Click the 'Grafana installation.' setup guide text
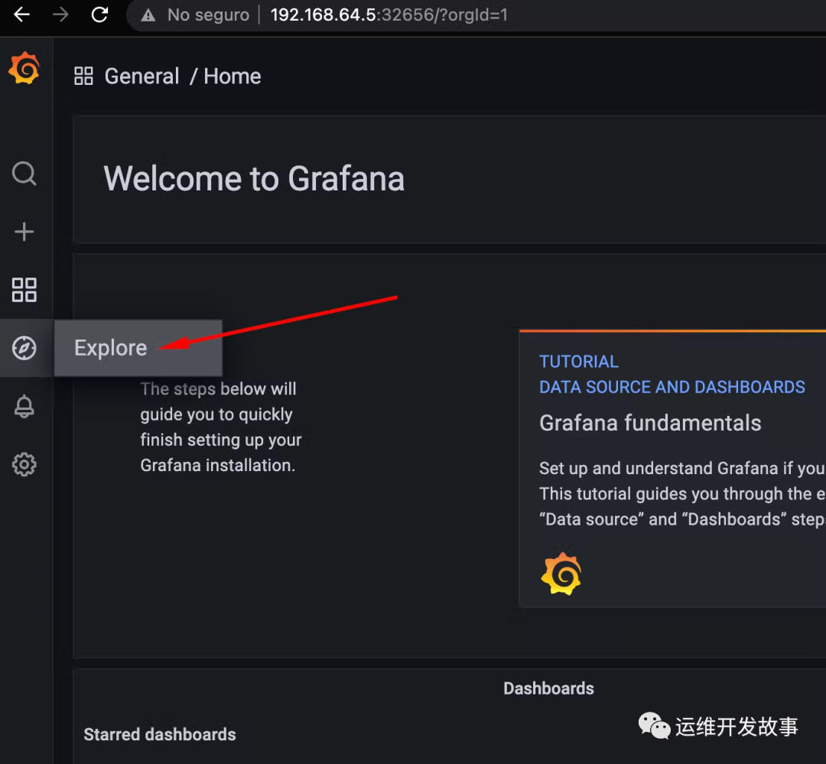The width and height of the screenshot is (826, 764). (217, 465)
